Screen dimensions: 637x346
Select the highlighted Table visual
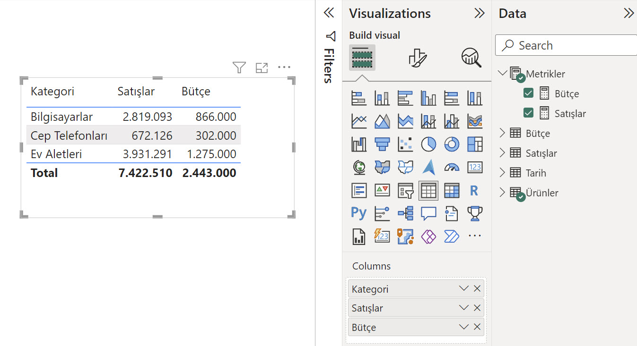click(428, 190)
